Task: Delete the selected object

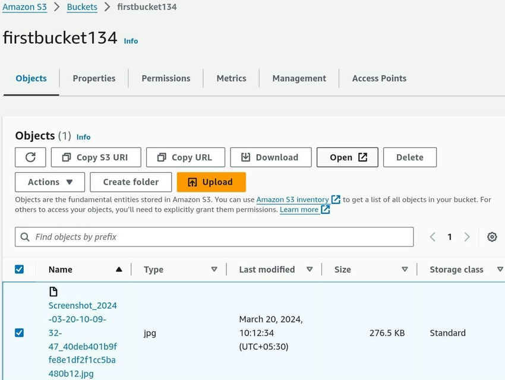Action: coord(409,157)
